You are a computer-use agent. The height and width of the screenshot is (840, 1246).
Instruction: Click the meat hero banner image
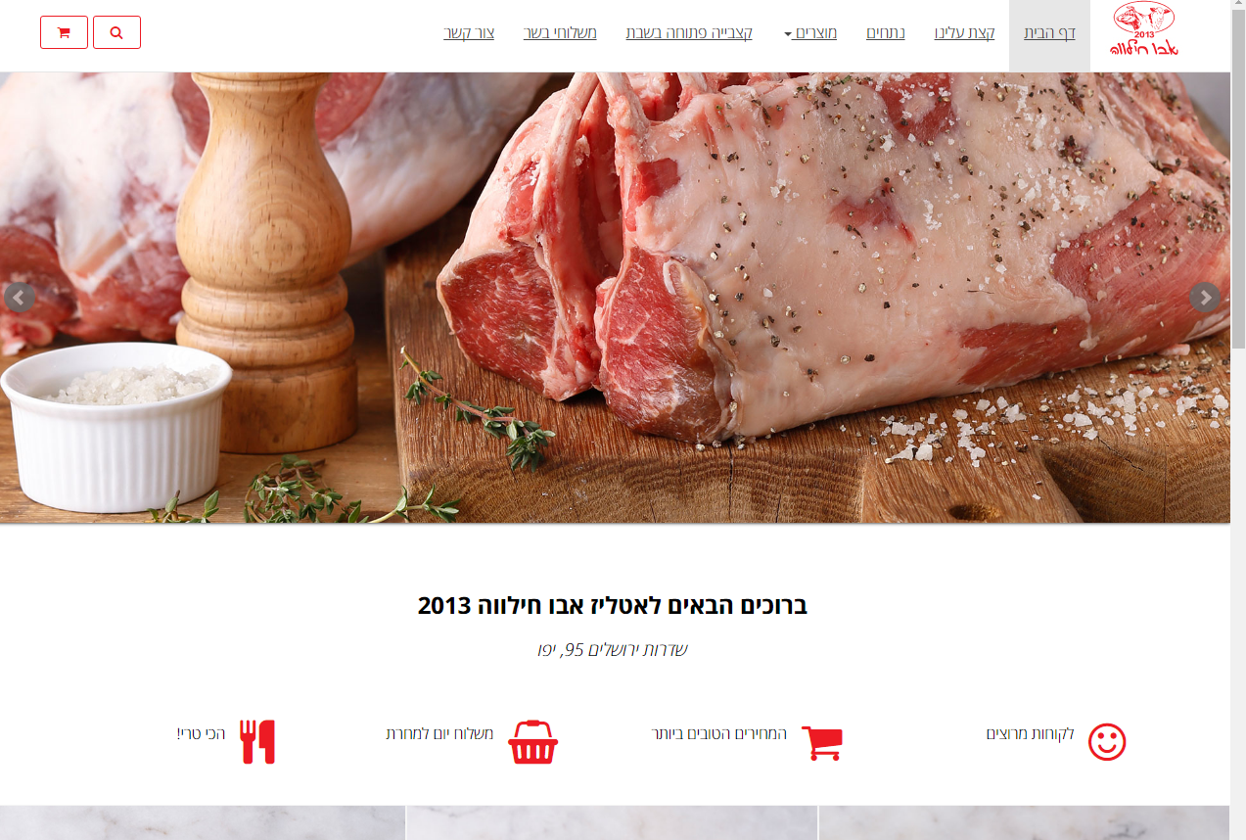pyautogui.click(x=615, y=297)
